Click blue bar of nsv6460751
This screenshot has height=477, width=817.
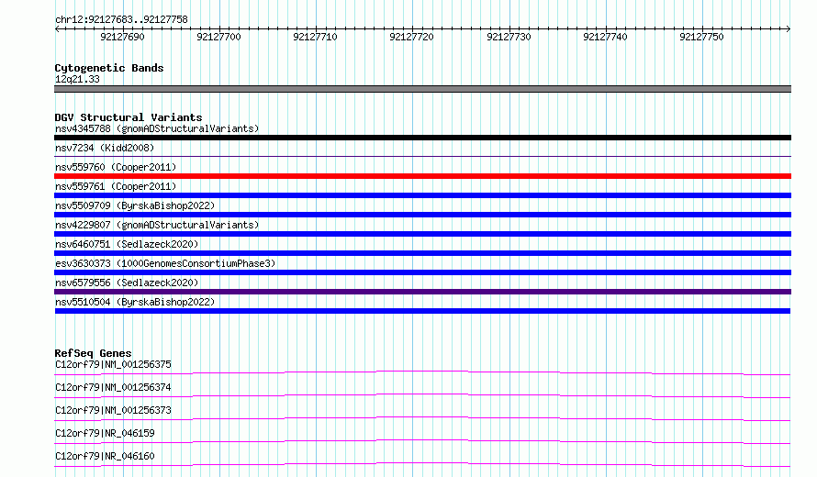[x=422, y=253]
